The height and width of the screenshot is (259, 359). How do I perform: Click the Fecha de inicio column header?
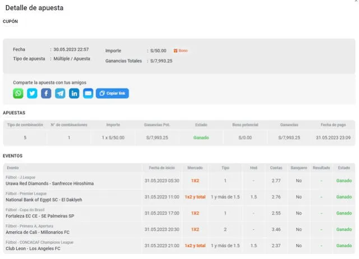tap(162, 168)
